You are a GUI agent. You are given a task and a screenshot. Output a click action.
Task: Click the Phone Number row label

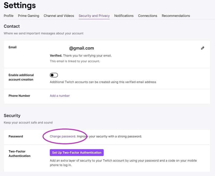point(19,96)
